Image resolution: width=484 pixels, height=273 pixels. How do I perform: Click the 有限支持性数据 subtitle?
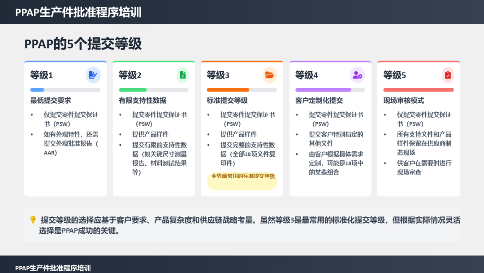143,101
